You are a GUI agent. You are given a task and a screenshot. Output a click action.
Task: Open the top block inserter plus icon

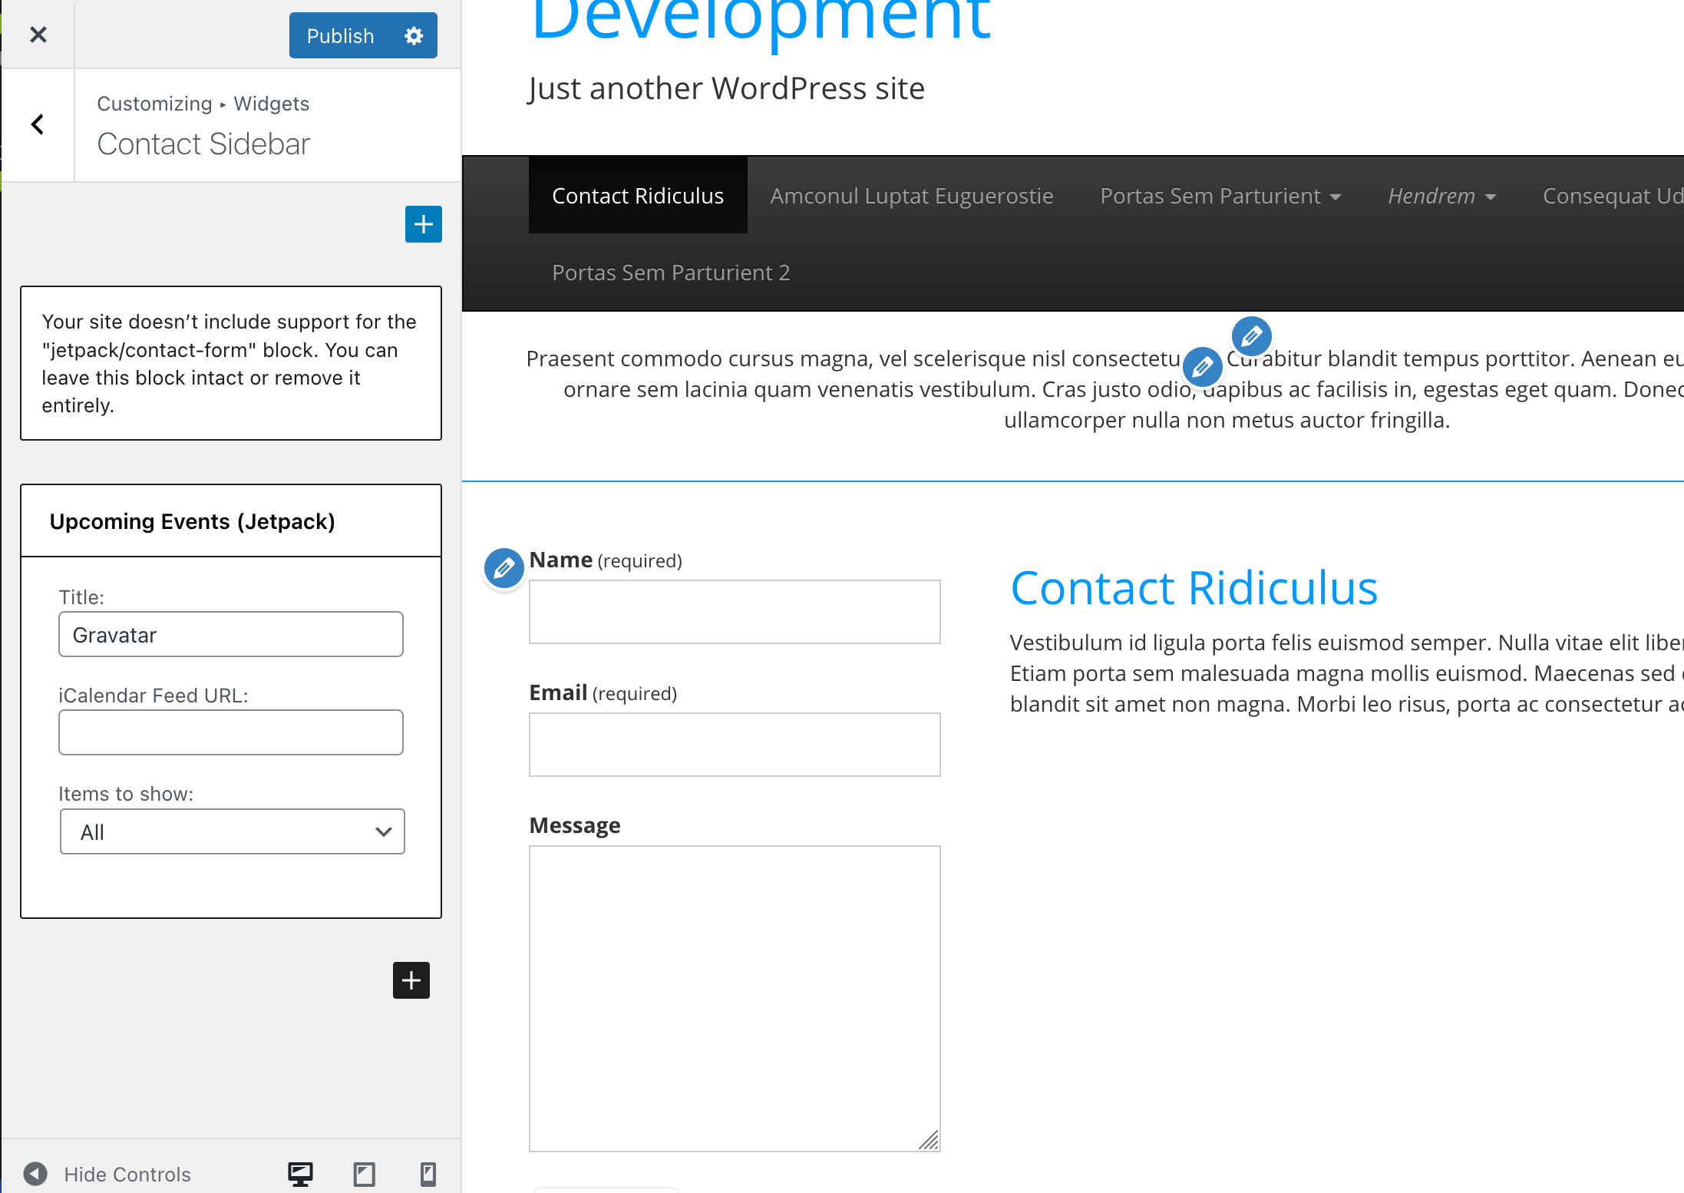(x=423, y=223)
